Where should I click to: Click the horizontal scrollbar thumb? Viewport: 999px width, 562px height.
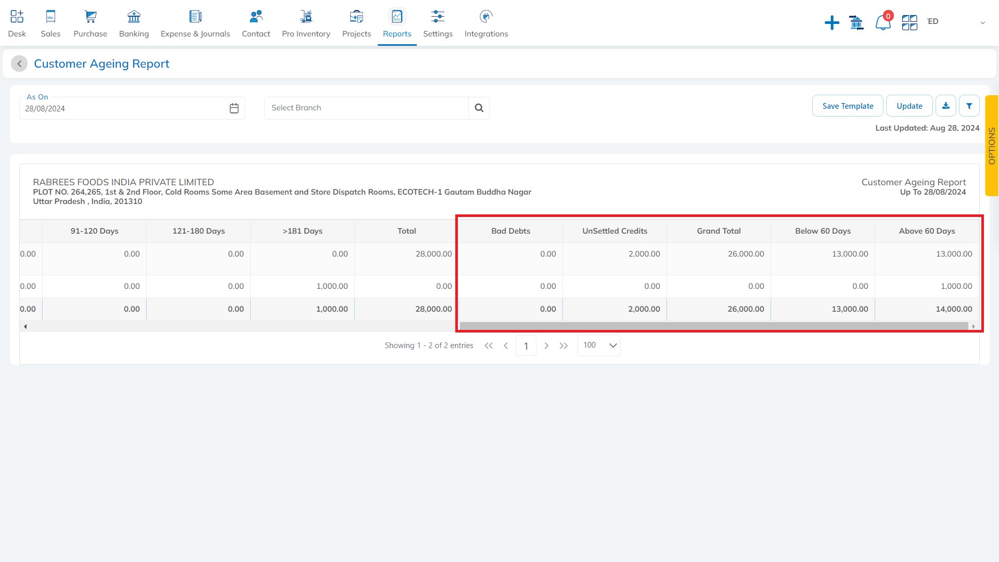(x=714, y=326)
